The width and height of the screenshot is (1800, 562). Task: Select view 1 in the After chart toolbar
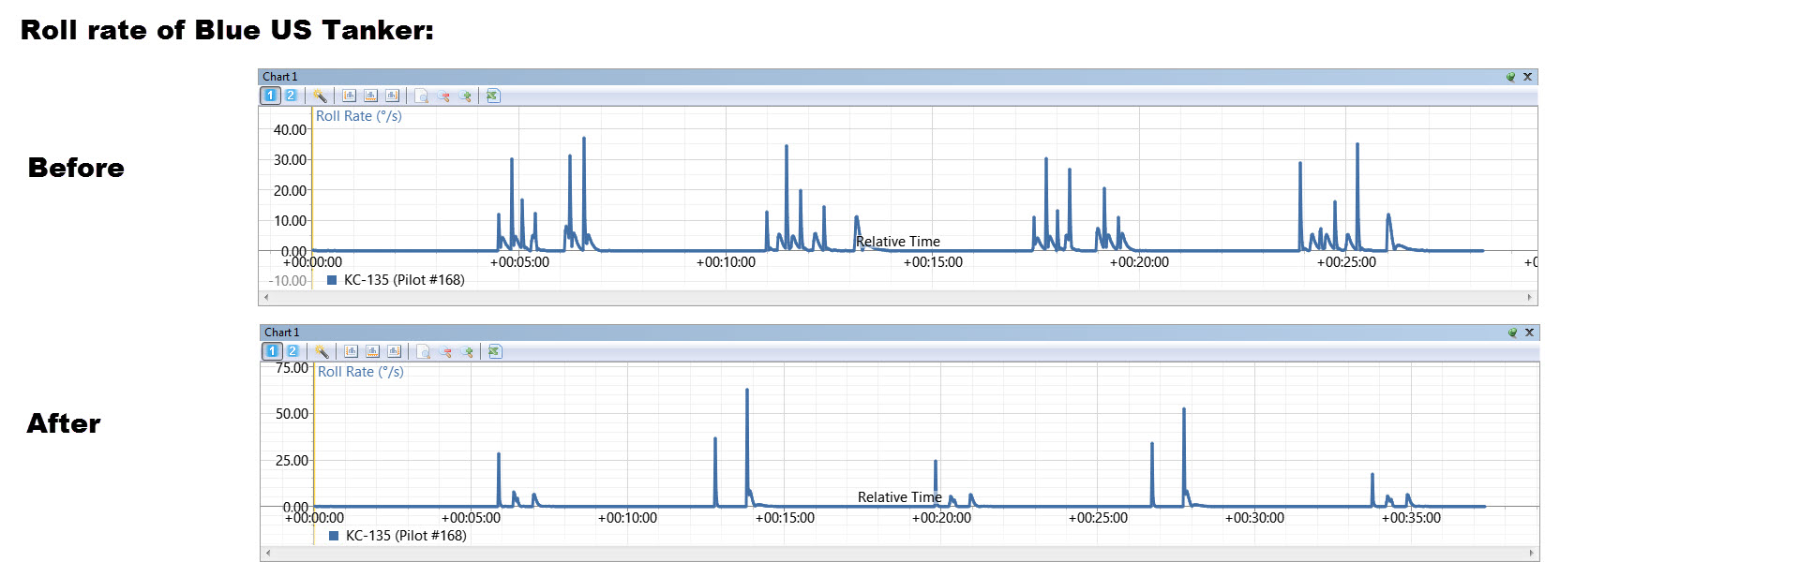(x=272, y=351)
